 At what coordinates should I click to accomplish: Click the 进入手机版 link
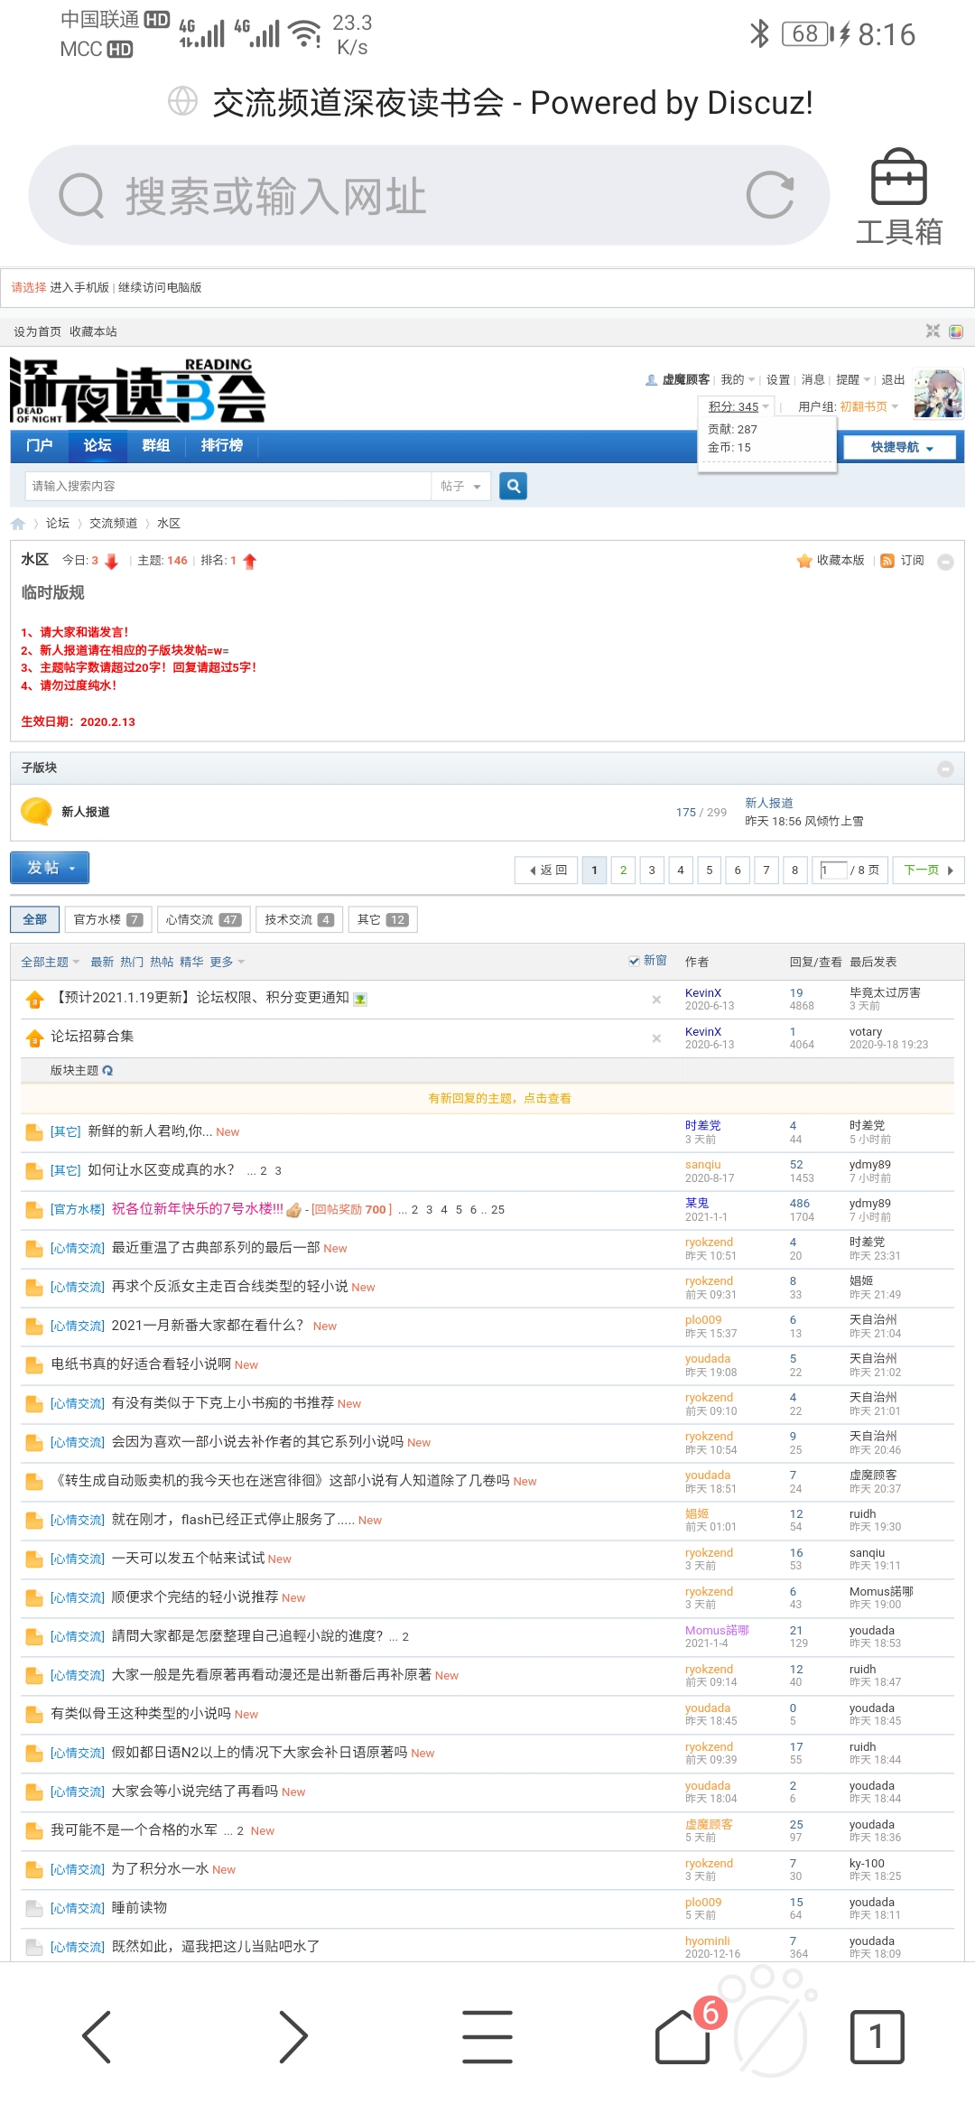pos(79,287)
